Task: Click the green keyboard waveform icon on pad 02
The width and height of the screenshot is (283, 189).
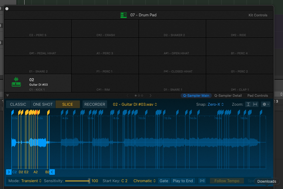Action: click(x=16, y=82)
